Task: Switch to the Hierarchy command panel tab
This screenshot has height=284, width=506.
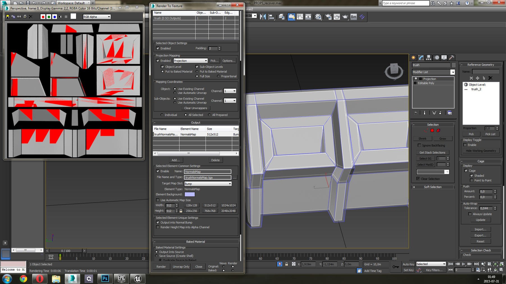Action: 428,57
